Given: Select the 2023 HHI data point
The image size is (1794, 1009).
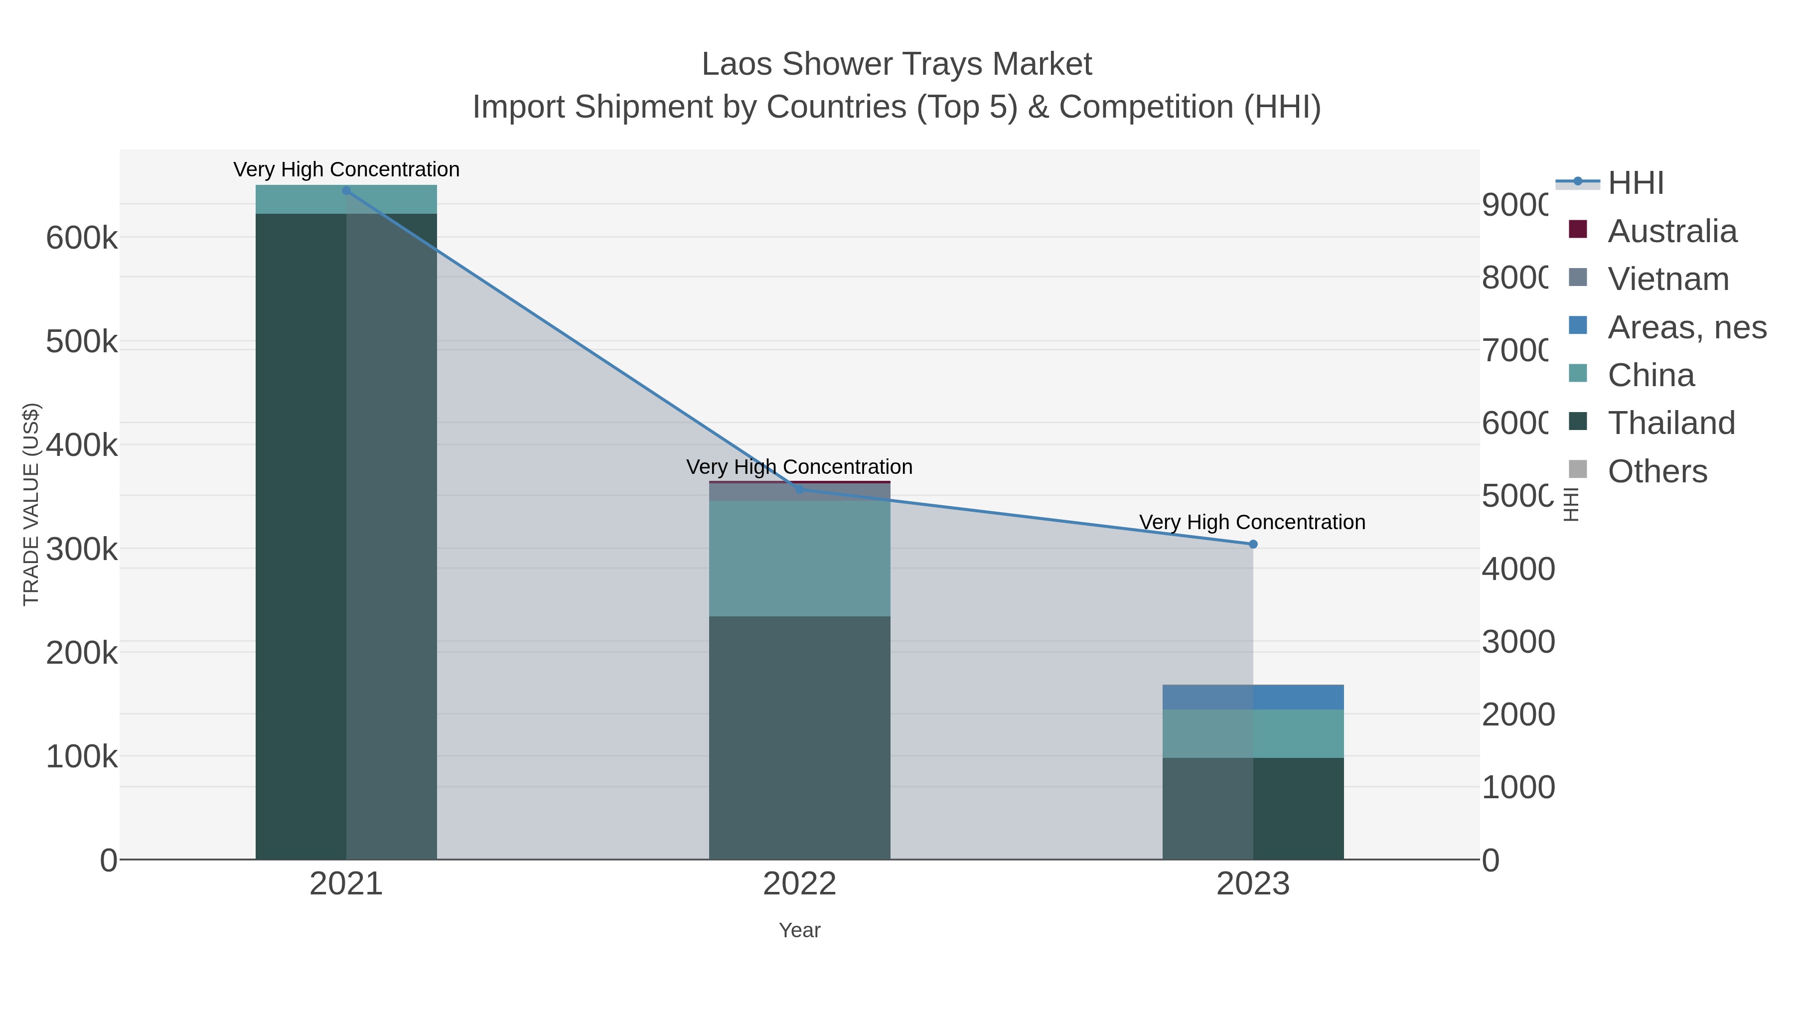Looking at the screenshot, I should tap(1253, 545).
